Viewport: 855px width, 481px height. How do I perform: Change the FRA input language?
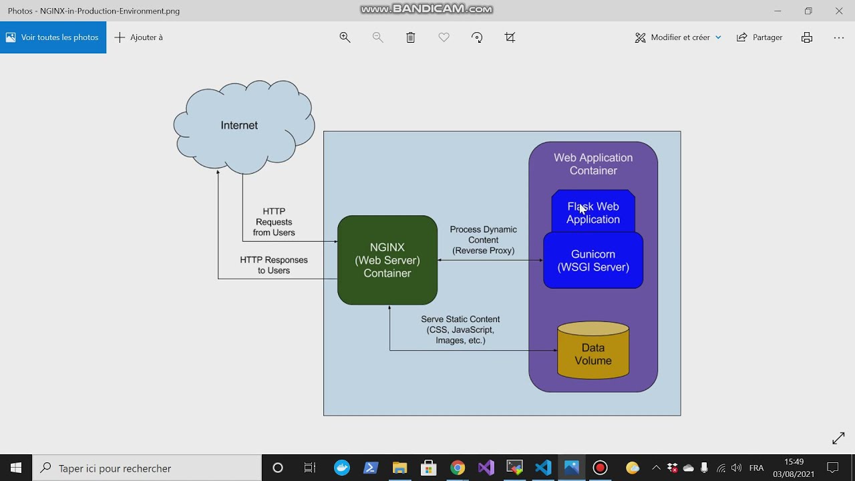click(x=756, y=468)
